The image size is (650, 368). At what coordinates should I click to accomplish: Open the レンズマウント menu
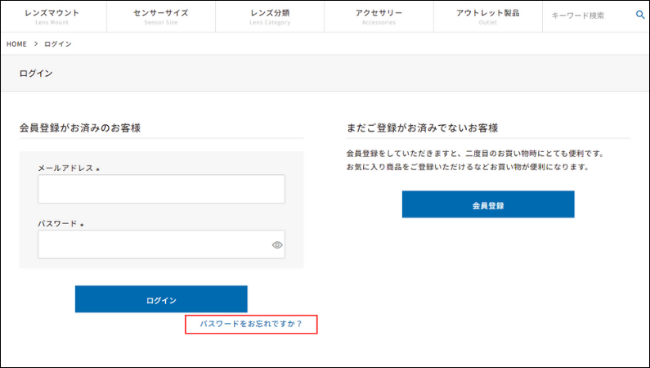tap(54, 16)
